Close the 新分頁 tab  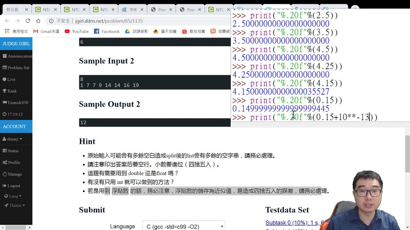27,10
